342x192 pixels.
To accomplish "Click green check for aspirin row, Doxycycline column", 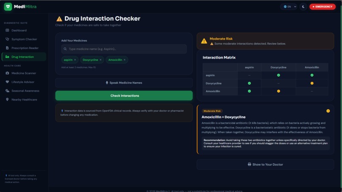I will pos(278,75).
